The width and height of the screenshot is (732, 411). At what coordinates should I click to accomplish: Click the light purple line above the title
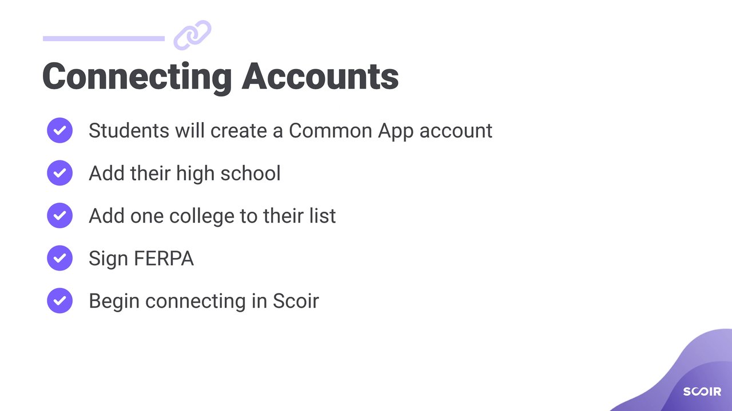104,39
